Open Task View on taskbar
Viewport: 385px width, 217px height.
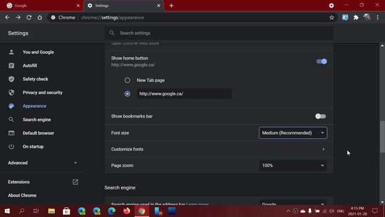36,211
